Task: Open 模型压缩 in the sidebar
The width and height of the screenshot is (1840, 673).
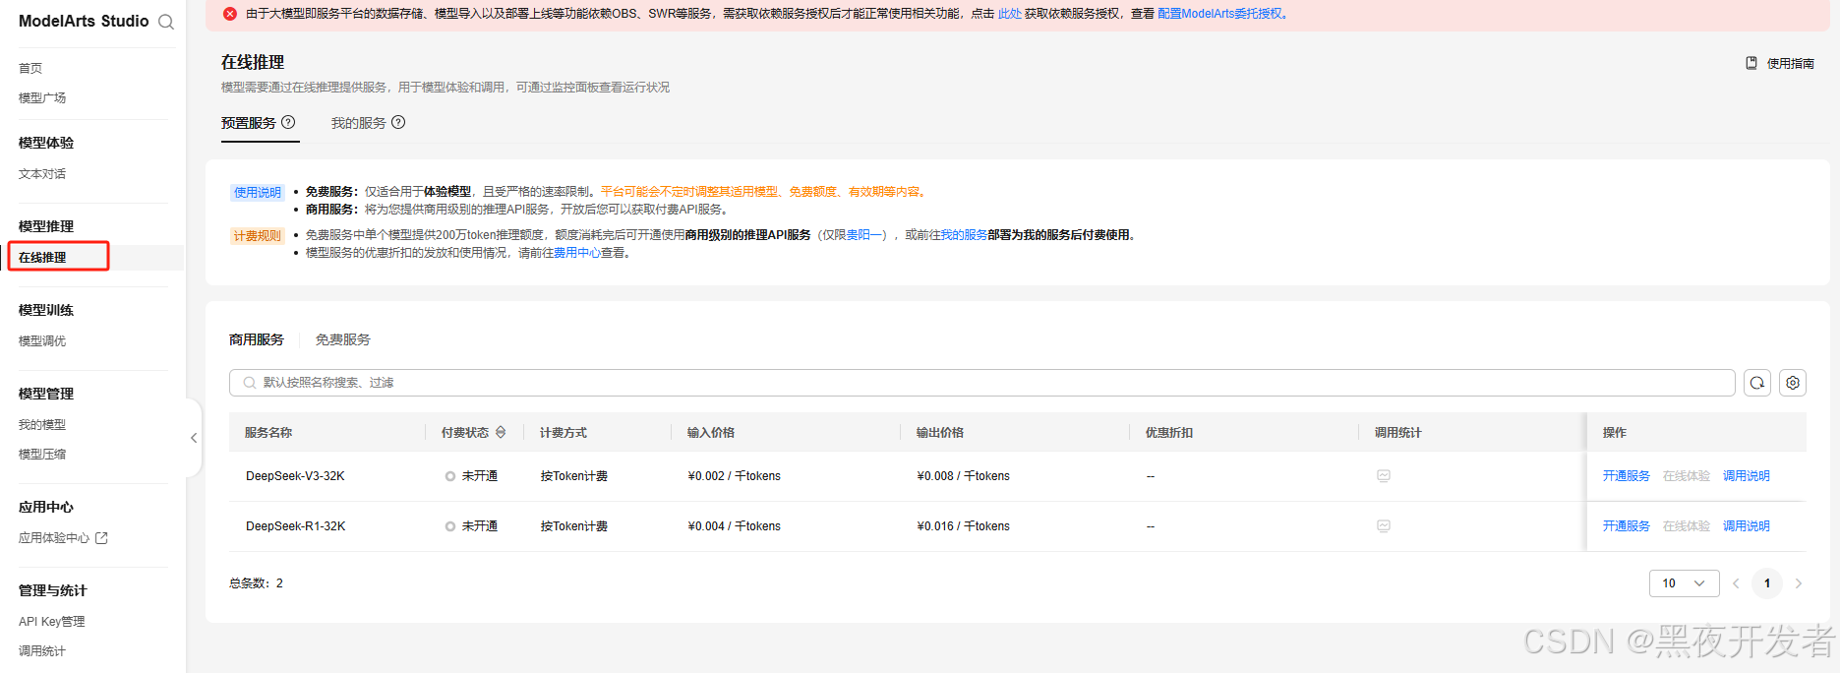Action: tap(42, 455)
